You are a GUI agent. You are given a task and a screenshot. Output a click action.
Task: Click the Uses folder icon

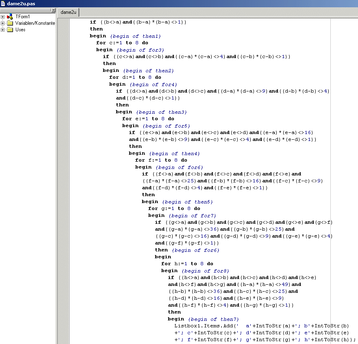(10, 30)
